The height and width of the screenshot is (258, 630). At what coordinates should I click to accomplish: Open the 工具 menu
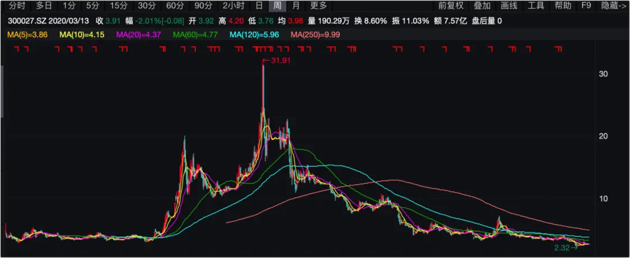coord(536,6)
